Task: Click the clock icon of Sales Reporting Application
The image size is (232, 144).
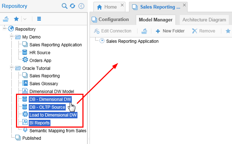Action: [102, 41]
